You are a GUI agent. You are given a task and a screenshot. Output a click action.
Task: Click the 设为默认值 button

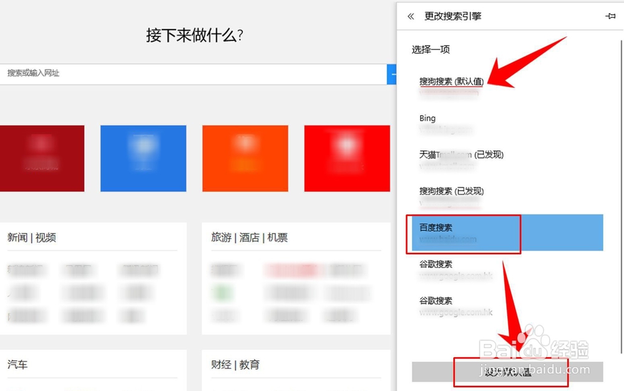pyautogui.click(x=507, y=372)
